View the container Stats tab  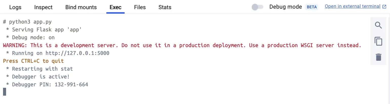(x=165, y=7)
